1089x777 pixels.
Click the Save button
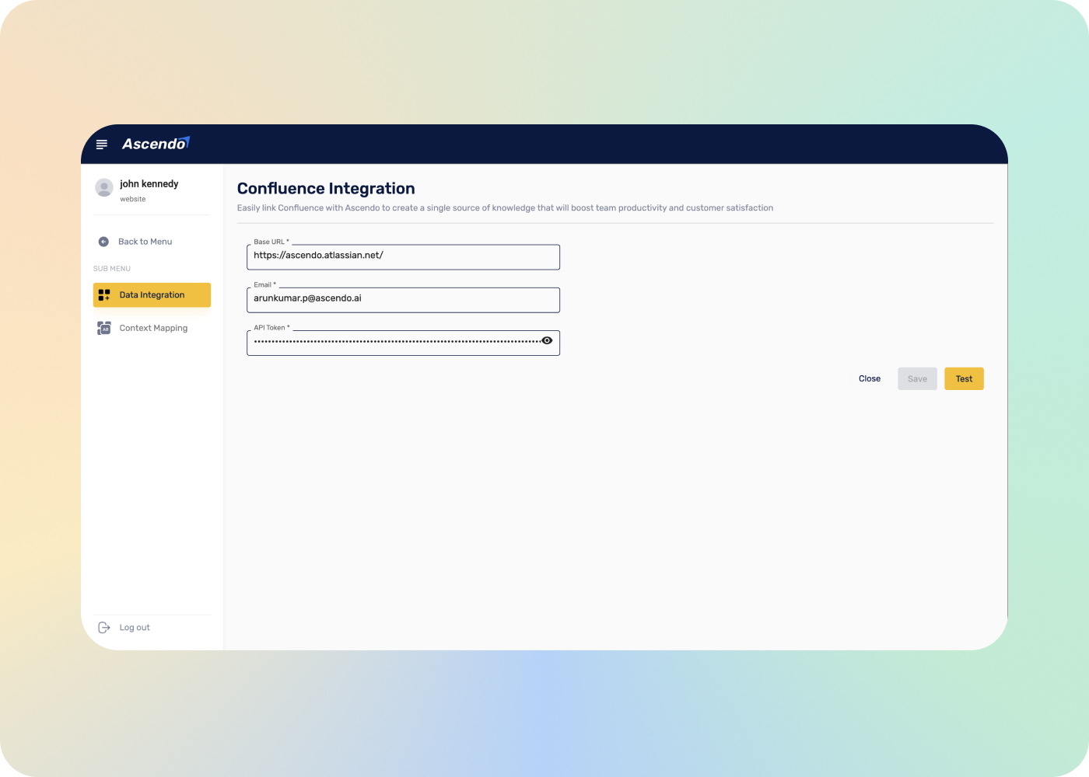(x=917, y=378)
